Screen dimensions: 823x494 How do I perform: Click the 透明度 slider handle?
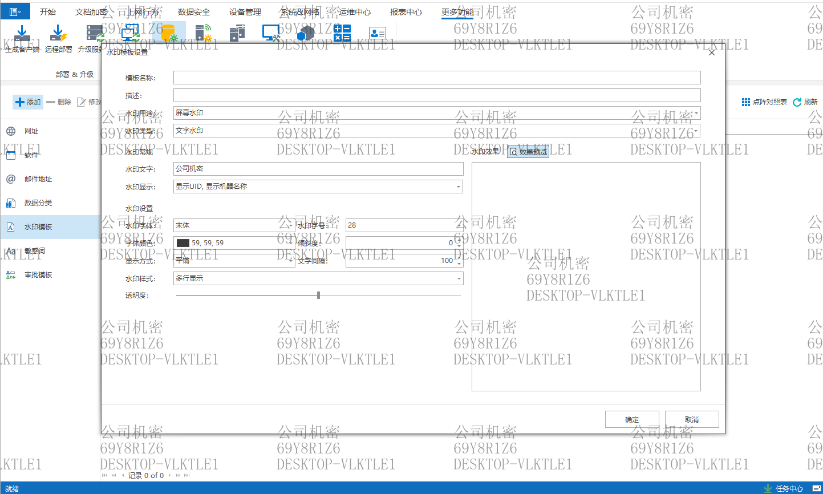pyautogui.click(x=318, y=295)
